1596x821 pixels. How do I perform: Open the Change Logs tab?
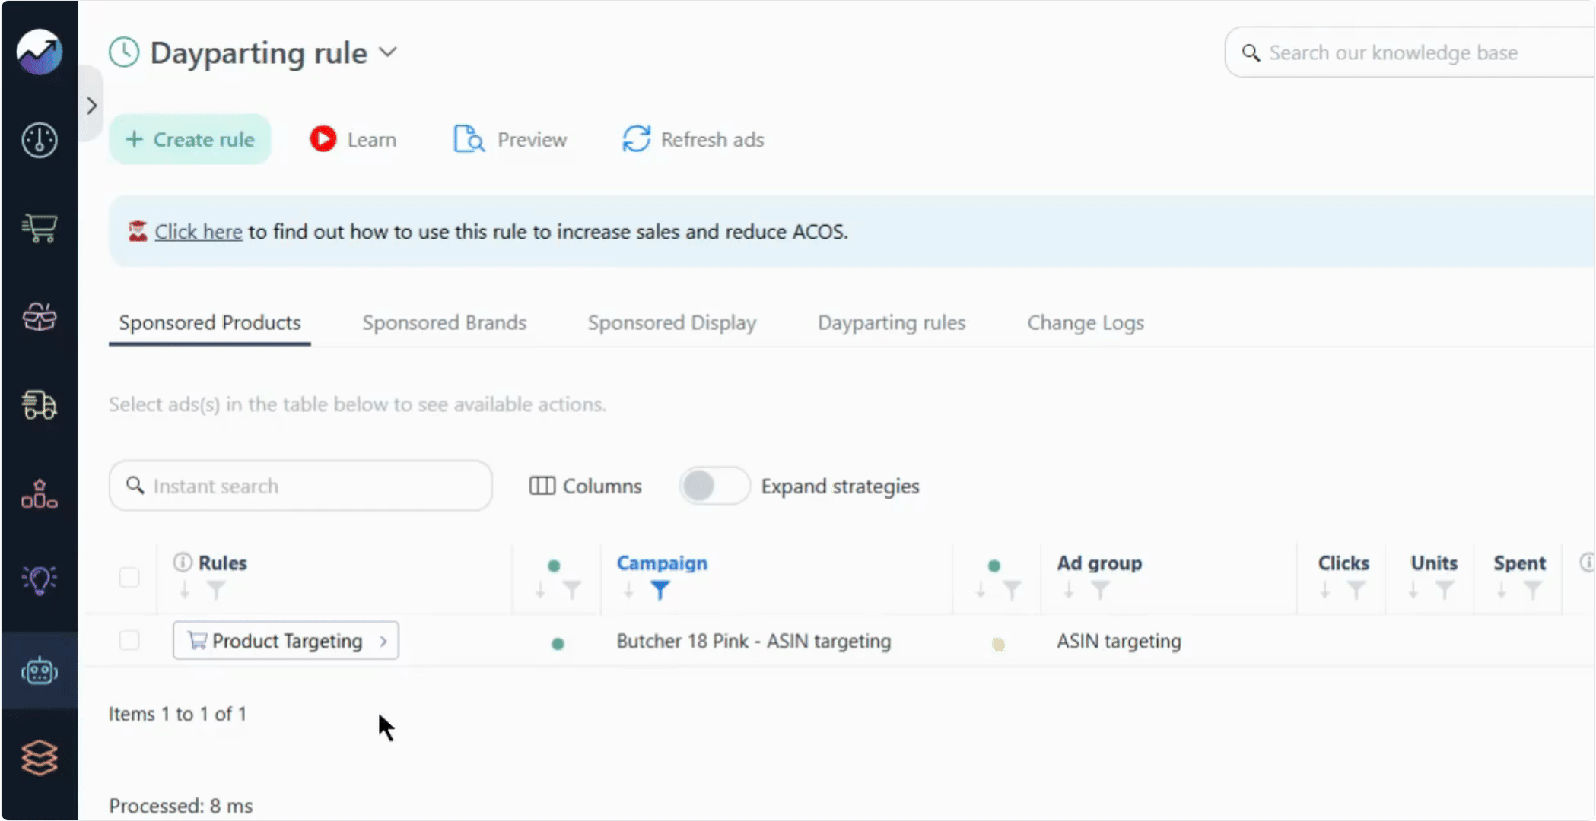[1086, 323]
